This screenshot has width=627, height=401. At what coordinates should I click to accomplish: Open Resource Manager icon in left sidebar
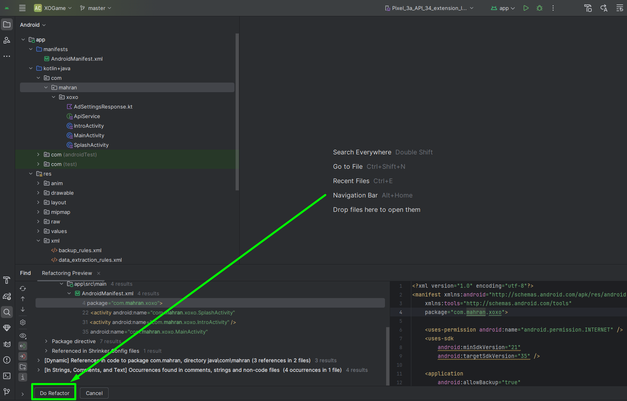click(7, 40)
